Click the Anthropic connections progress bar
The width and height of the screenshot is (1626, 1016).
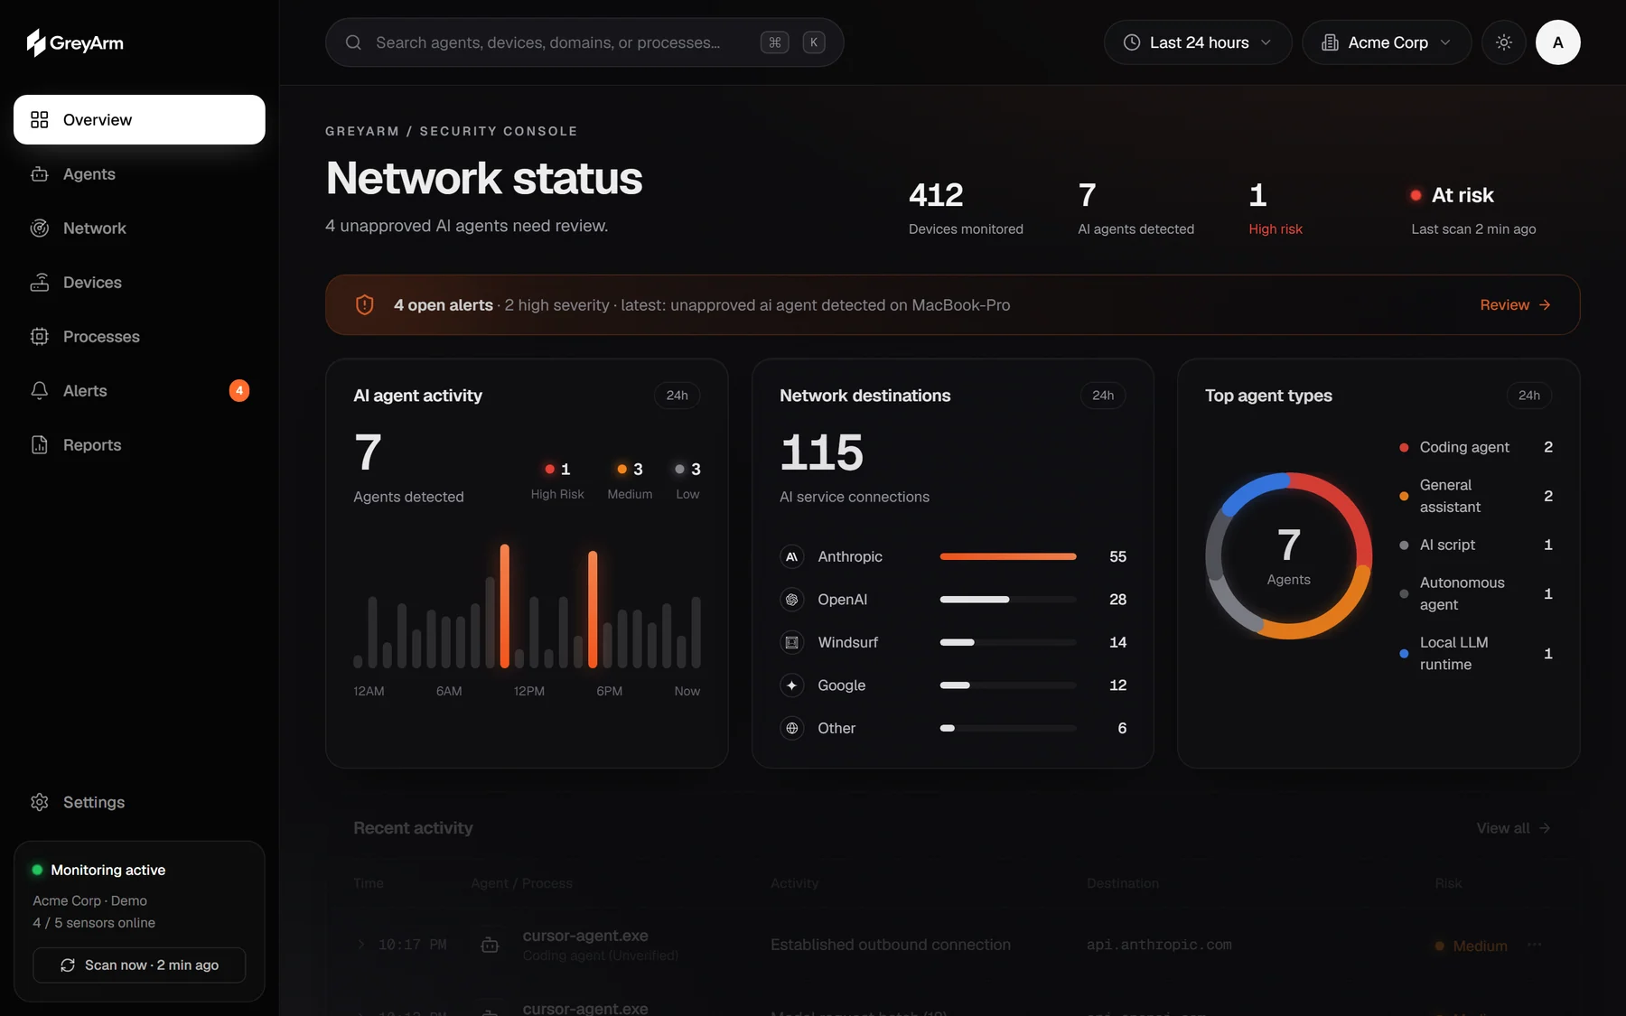coord(1008,556)
